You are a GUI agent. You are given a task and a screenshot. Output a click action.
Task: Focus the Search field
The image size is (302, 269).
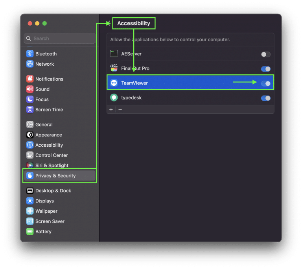click(60, 39)
